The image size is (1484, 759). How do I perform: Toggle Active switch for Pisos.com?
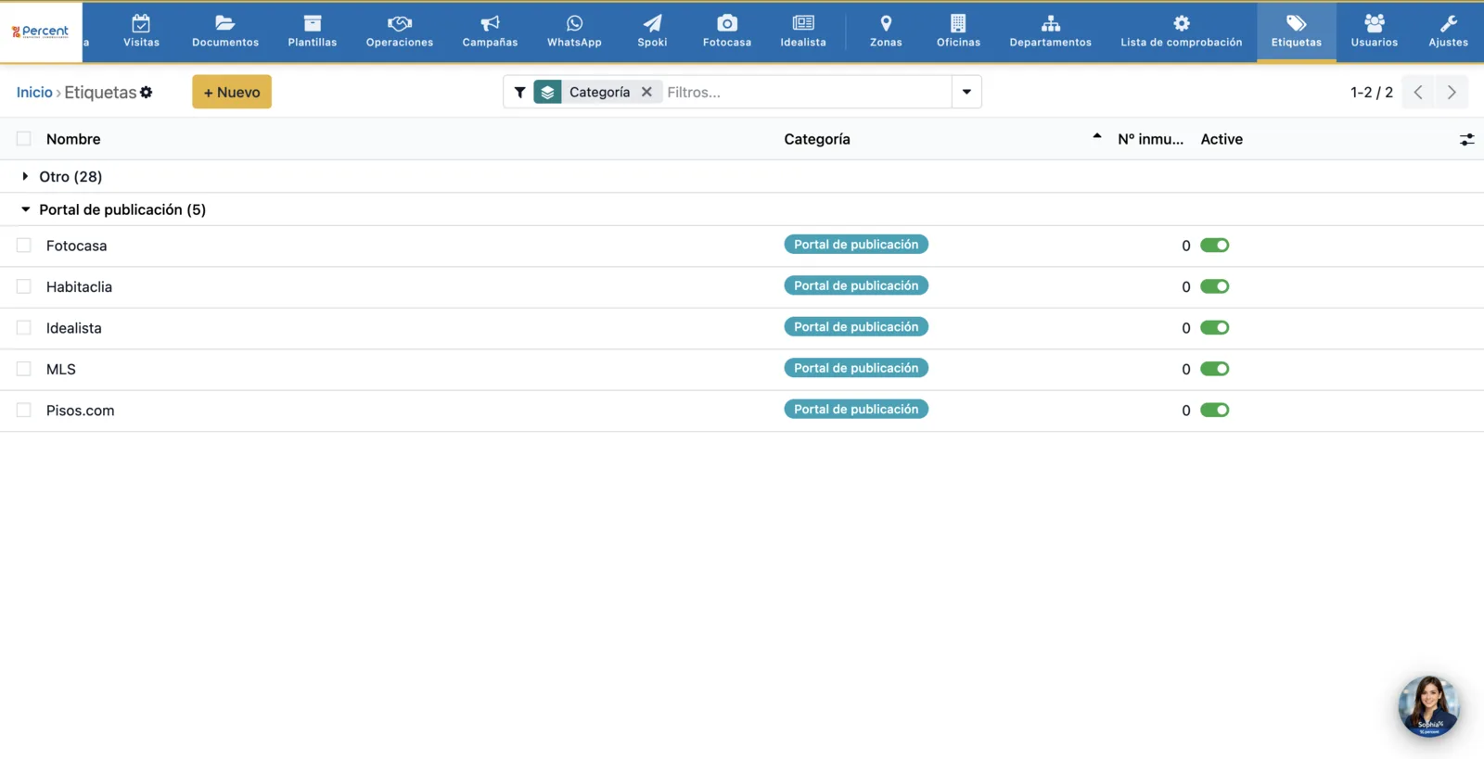click(x=1215, y=411)
